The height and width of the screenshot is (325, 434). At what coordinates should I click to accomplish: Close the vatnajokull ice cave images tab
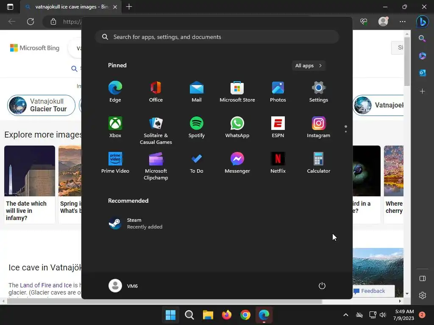coord(115,7)
